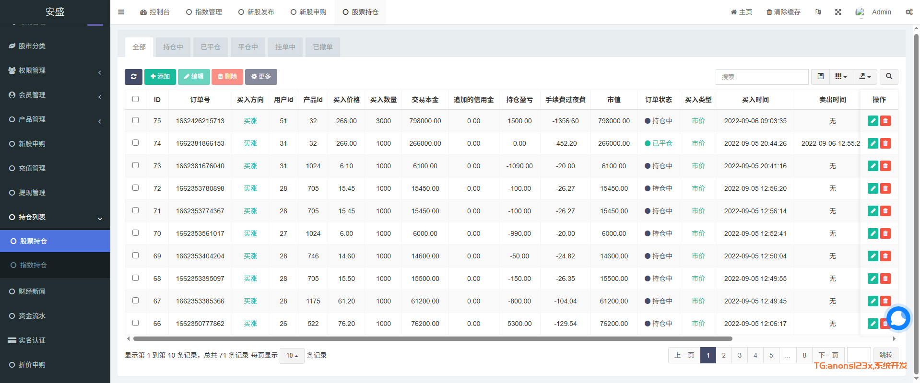Click the 搜索 search input field

[762, 77]
